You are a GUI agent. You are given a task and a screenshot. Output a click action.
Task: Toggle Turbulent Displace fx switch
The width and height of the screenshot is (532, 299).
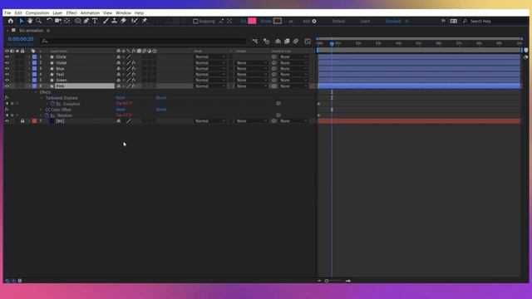7,98
